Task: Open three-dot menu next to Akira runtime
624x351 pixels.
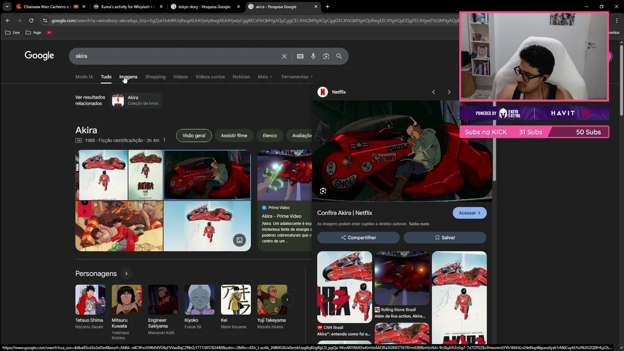Action: [x=164, y=140]
